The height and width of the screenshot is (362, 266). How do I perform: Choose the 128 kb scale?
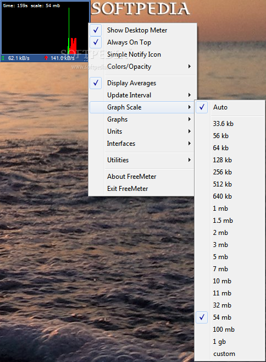(x=230, y=160)
